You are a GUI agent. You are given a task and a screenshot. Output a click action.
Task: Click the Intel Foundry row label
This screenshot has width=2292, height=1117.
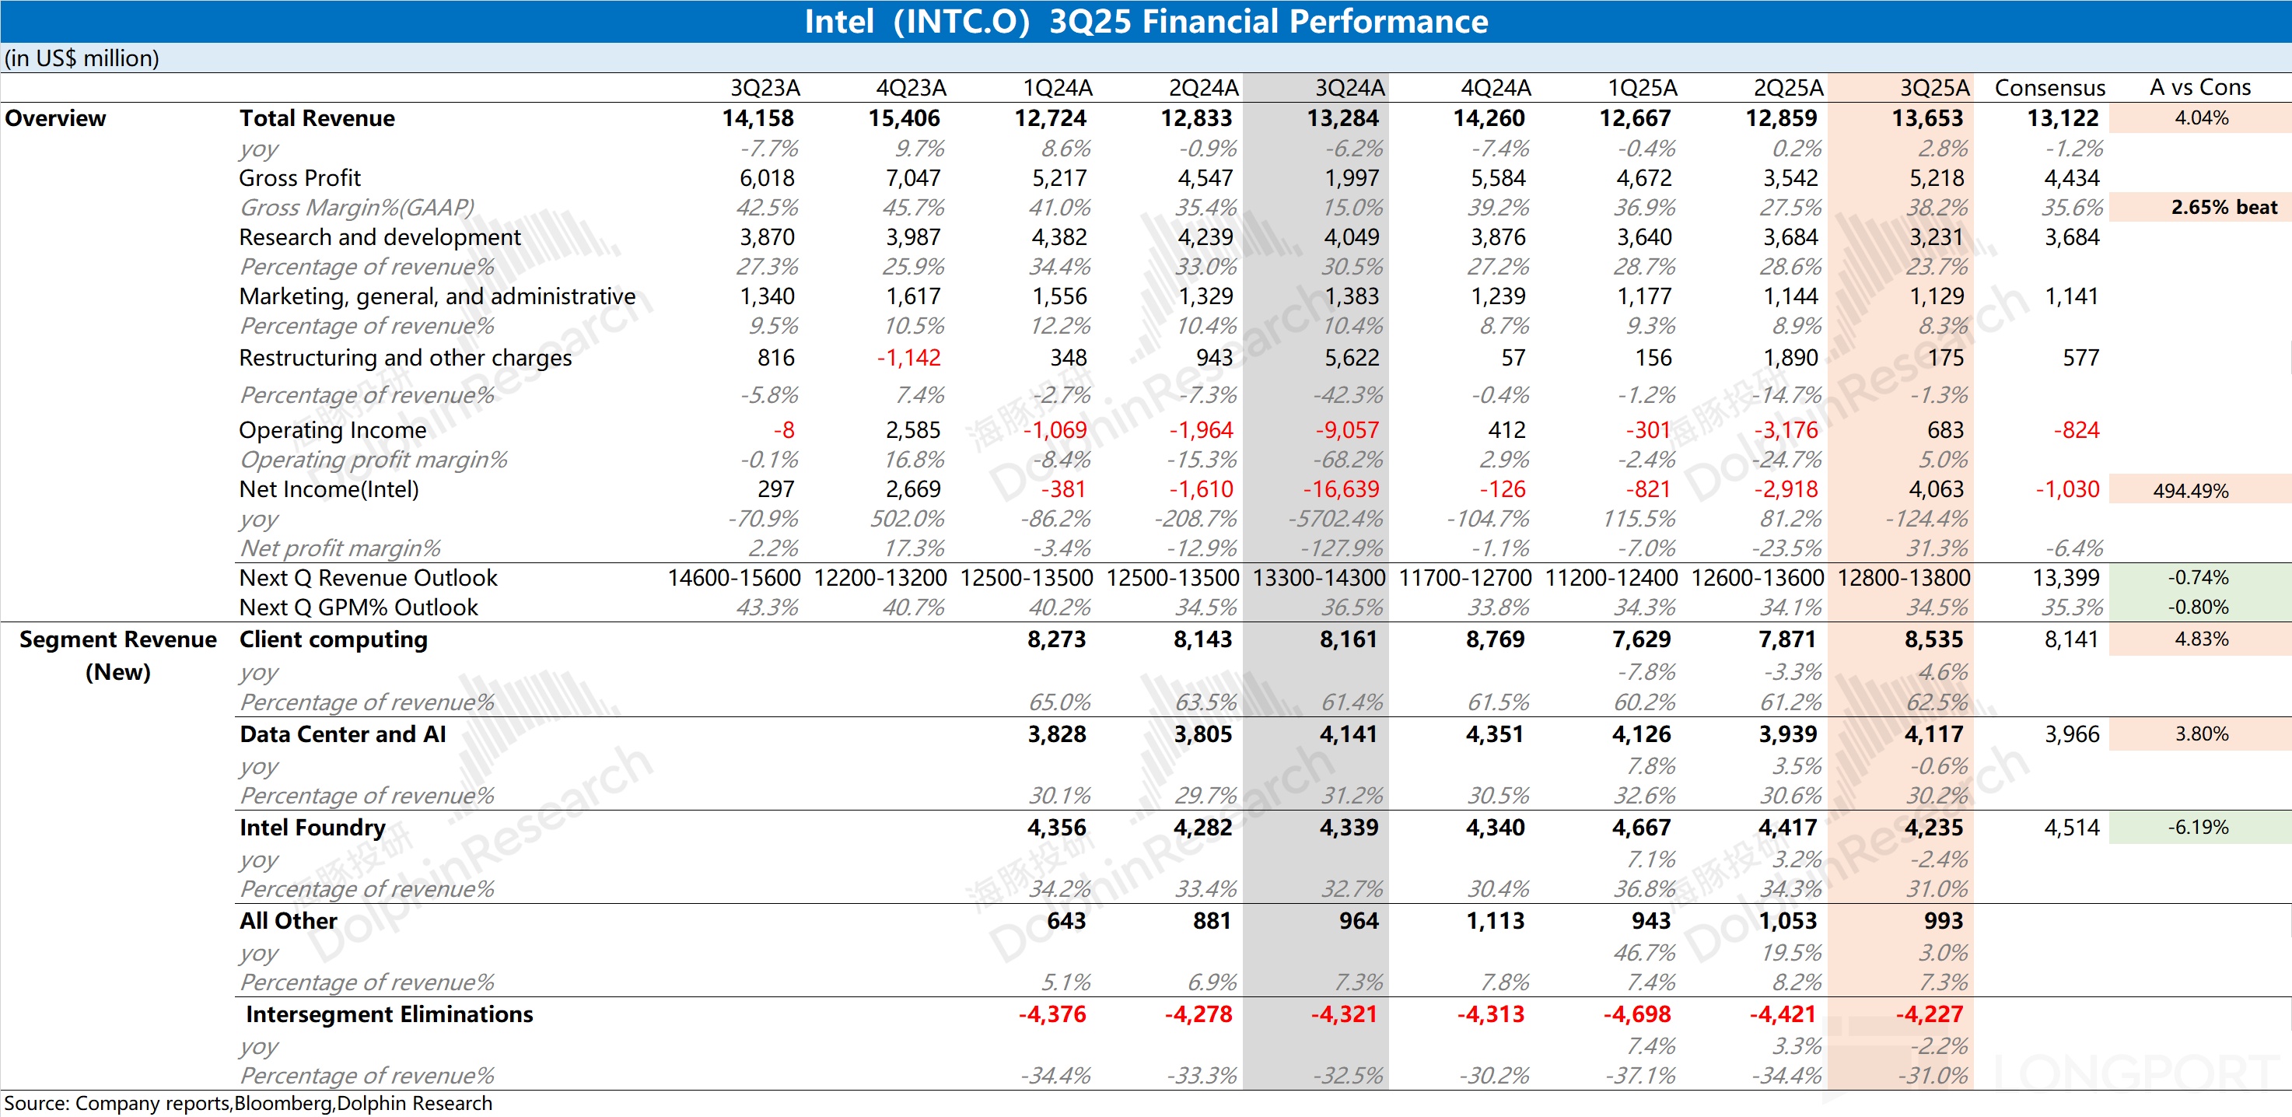click(x=313, y=828)
